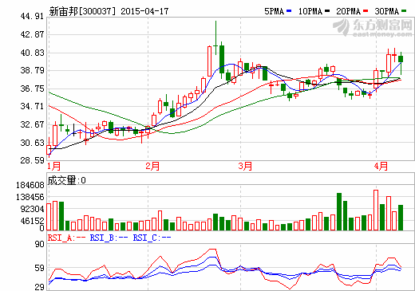Click the 44.91 top price axis label
The width and height of the screenshot is (415, 291).
pyautogui.click(x=32, y=16)
